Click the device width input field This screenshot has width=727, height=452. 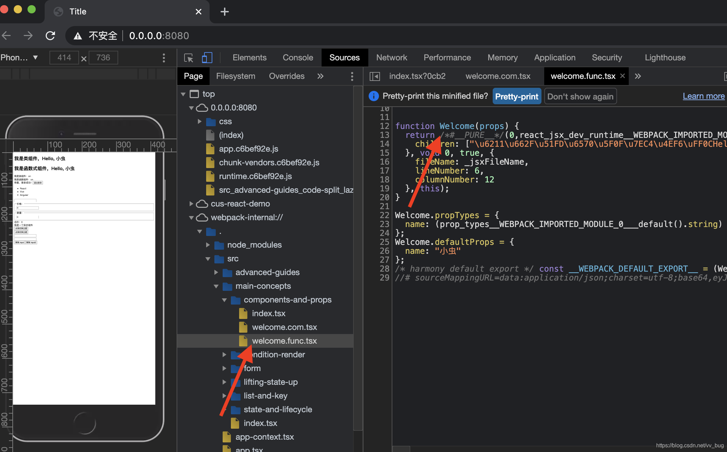click(64, 58)
